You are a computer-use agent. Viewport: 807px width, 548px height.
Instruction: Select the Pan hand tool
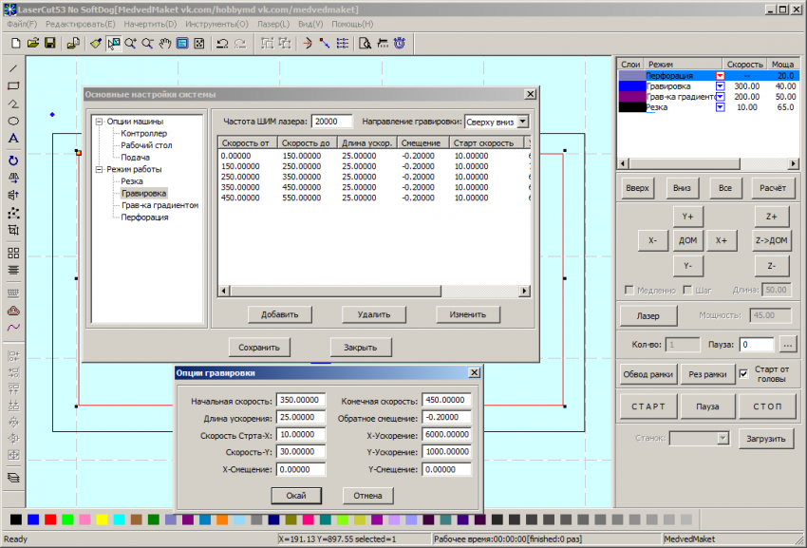163,44
